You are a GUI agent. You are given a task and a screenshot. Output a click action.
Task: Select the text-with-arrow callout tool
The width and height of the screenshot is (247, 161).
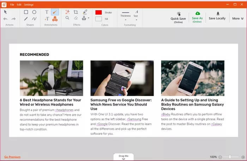(47, 19)
